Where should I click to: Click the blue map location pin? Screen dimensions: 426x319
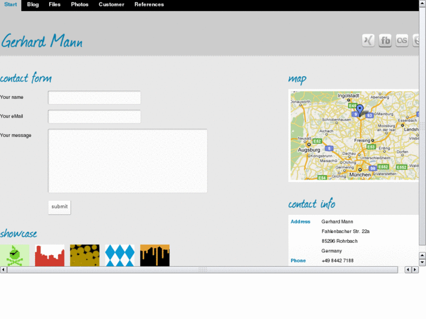pos(360,110)
